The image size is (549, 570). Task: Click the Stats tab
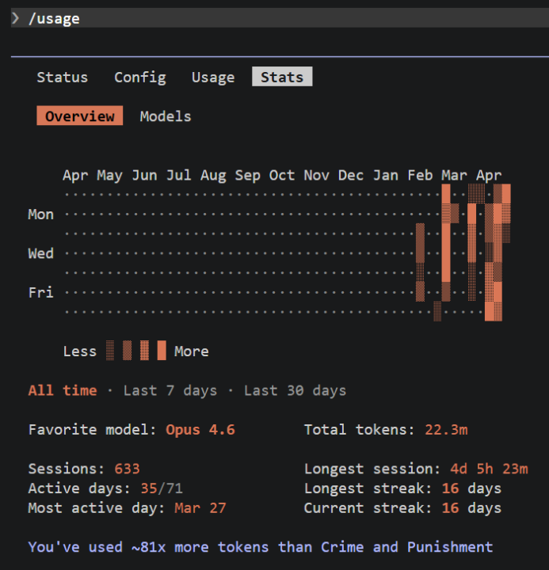[282, 76]
